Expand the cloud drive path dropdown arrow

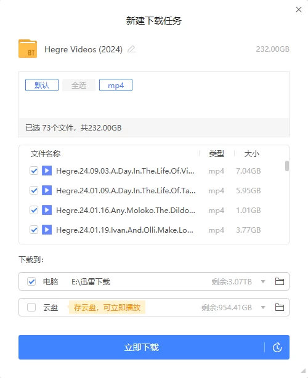pyautogui.click(x=263, y=308)
